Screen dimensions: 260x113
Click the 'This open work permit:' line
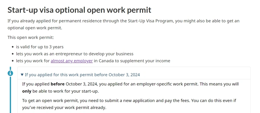[31, 37]
